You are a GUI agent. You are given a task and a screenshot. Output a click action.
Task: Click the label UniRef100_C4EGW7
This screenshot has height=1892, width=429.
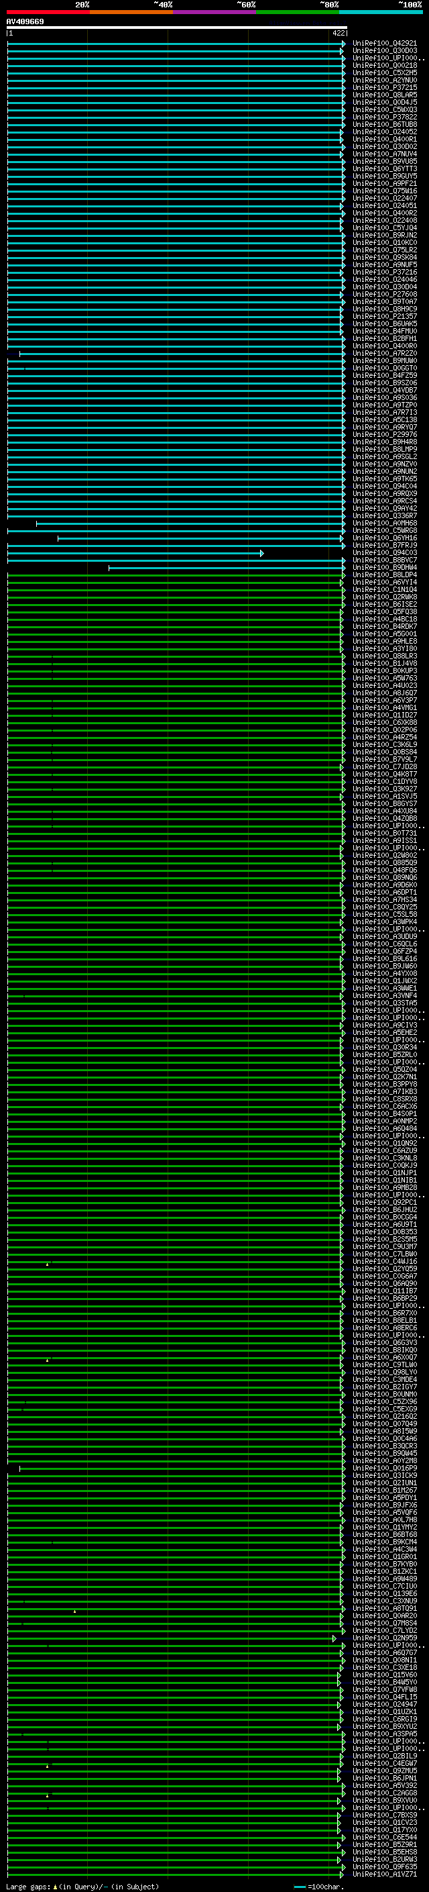point(385,1763)
